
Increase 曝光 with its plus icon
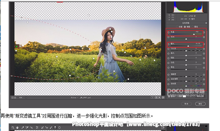204,44
